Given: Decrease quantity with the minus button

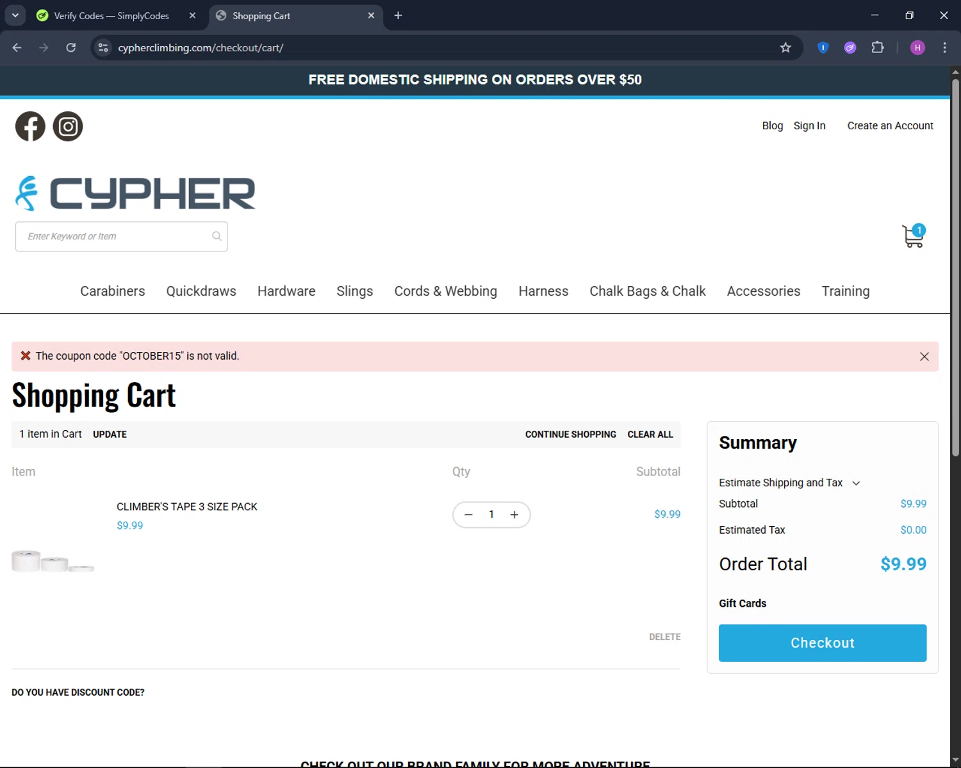Looking at the screenshot, I should tap(468, 515).
